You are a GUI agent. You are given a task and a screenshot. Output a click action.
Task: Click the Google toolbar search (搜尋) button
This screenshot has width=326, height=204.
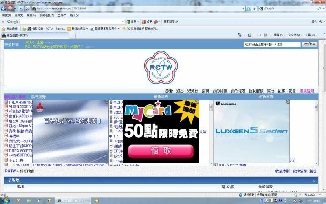[x=131, y=22]
